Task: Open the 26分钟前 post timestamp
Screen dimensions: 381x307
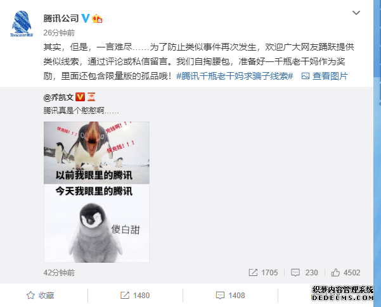Action: click(59, 33)
